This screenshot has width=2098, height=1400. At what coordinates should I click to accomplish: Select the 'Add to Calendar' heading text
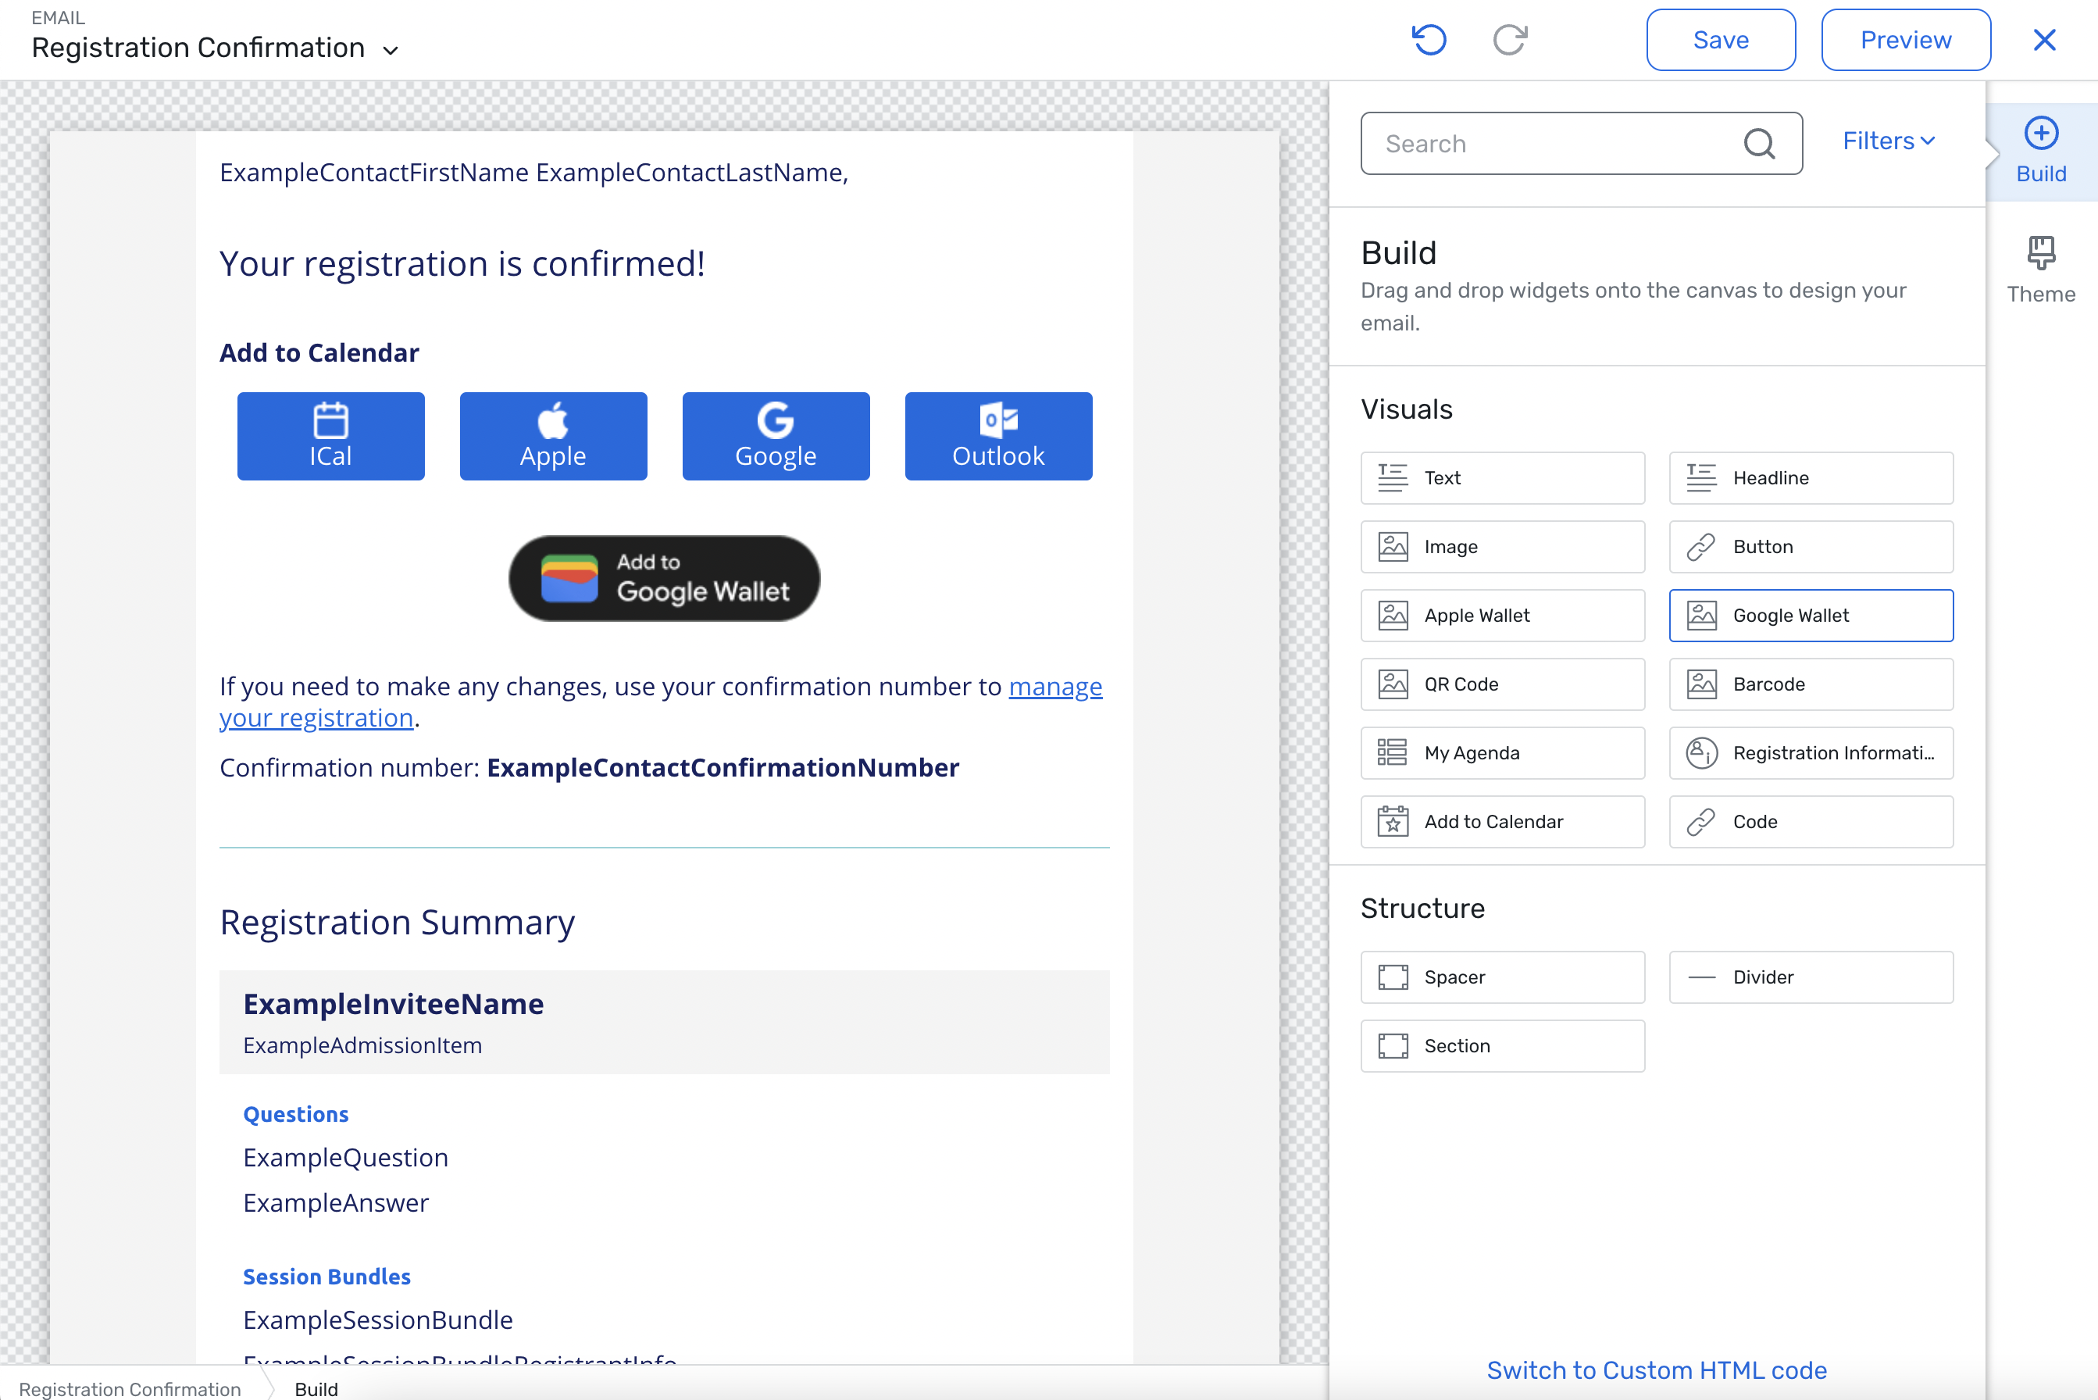point(319,352)
